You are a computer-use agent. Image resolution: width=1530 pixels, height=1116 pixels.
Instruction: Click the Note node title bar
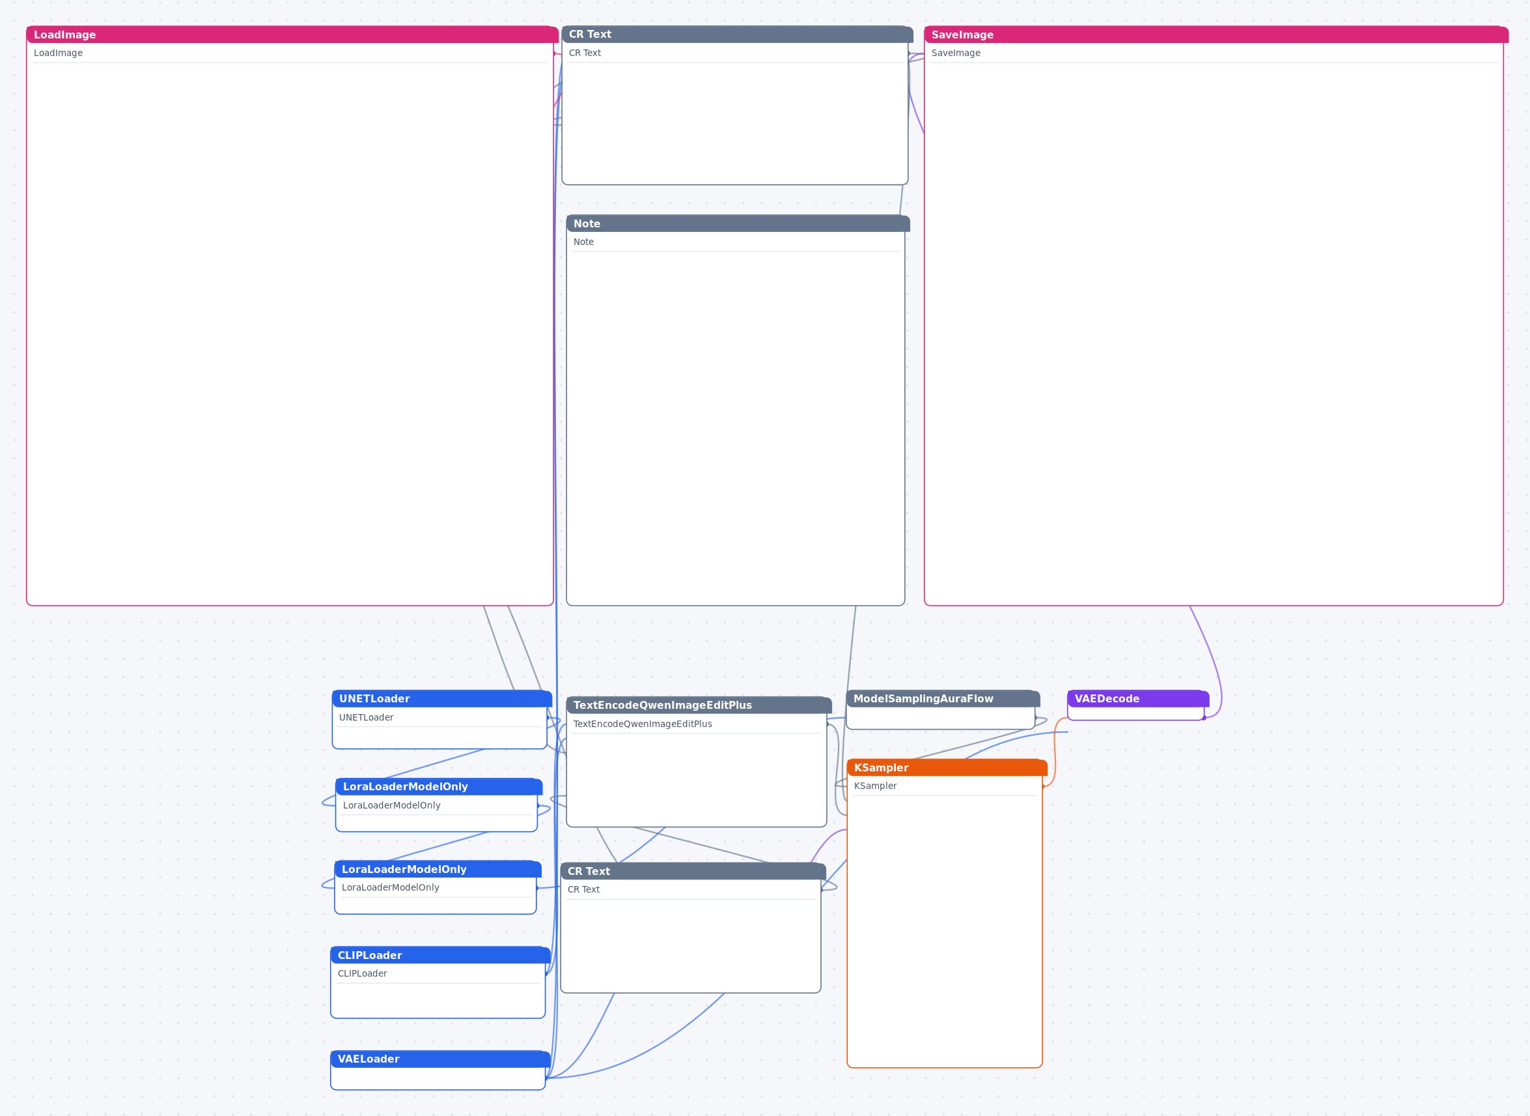point(738,223)
